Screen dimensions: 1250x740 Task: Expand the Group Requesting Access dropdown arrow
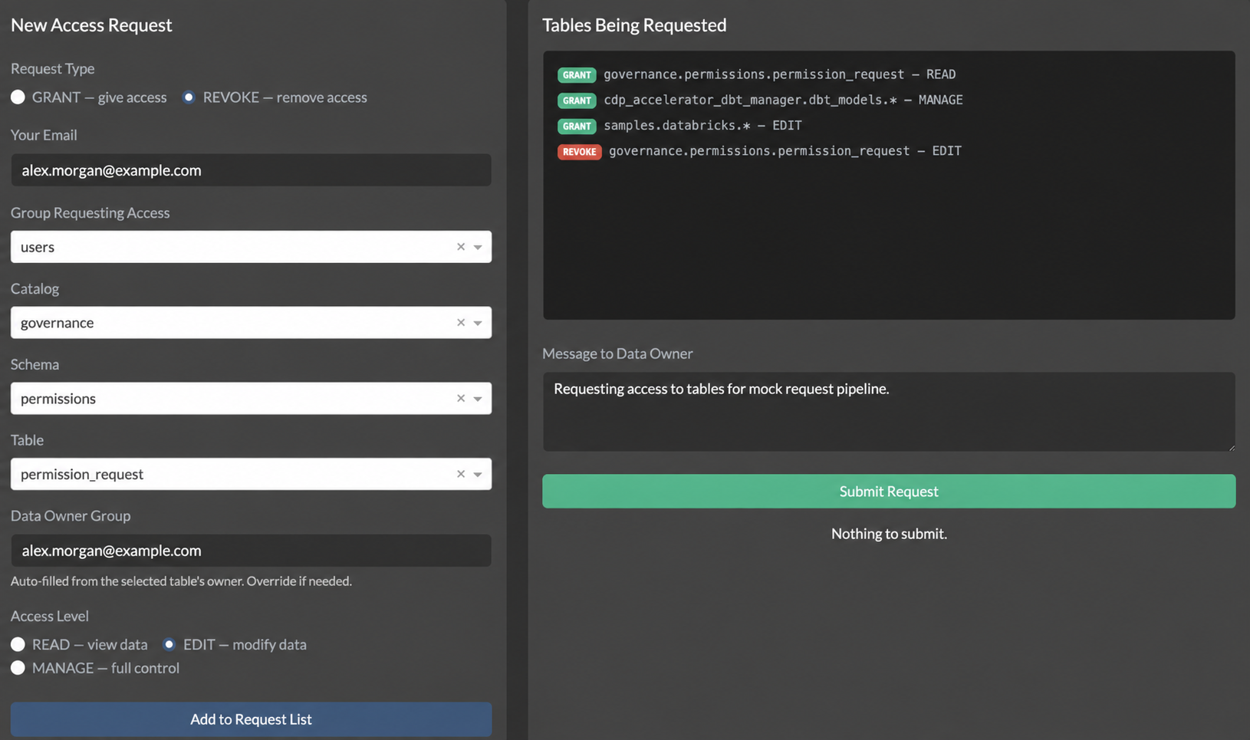(x=478, y=247)
